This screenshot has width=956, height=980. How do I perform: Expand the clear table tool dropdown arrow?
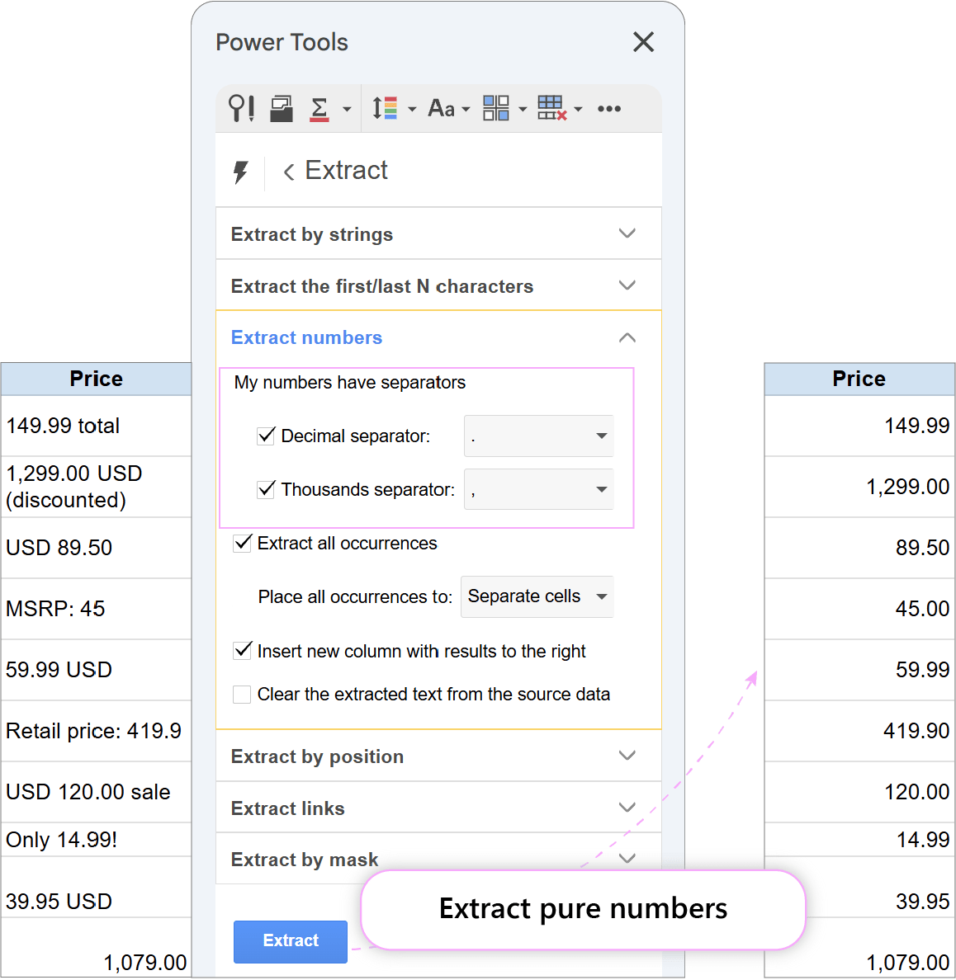coord(578,110)
